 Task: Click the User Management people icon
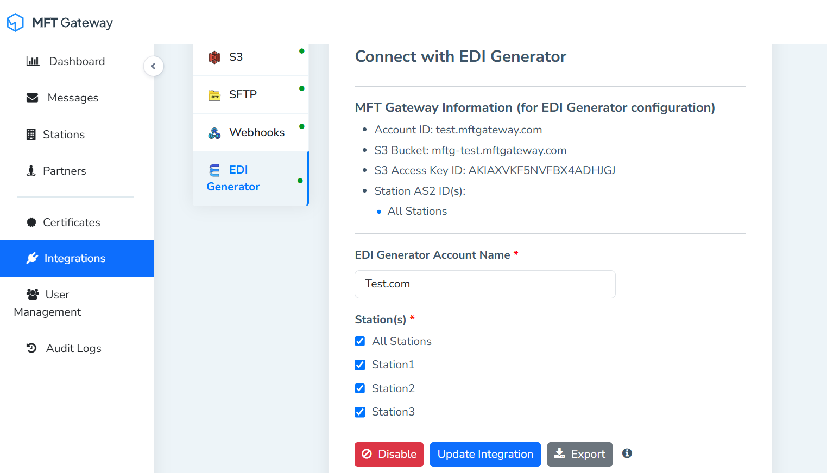33,294
